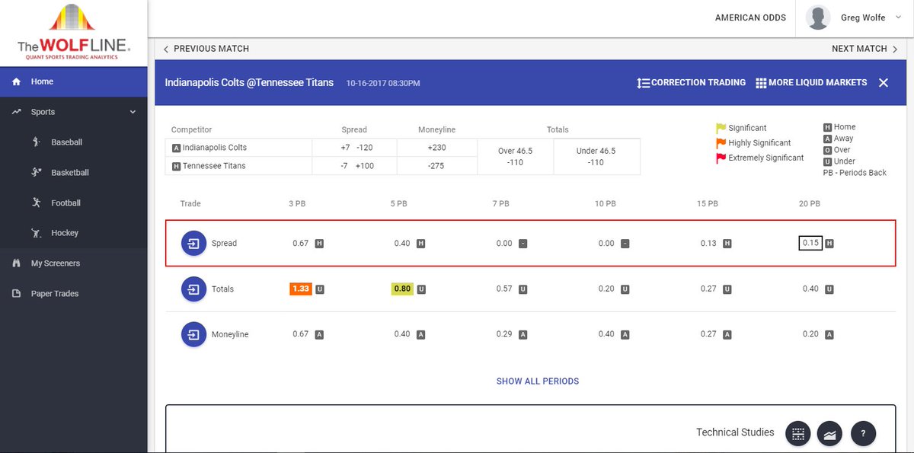Click the My Screeners binoculars icon
The width and height of the screenshot is (914, 453).
pyautogui.click(x=16, y=263)
